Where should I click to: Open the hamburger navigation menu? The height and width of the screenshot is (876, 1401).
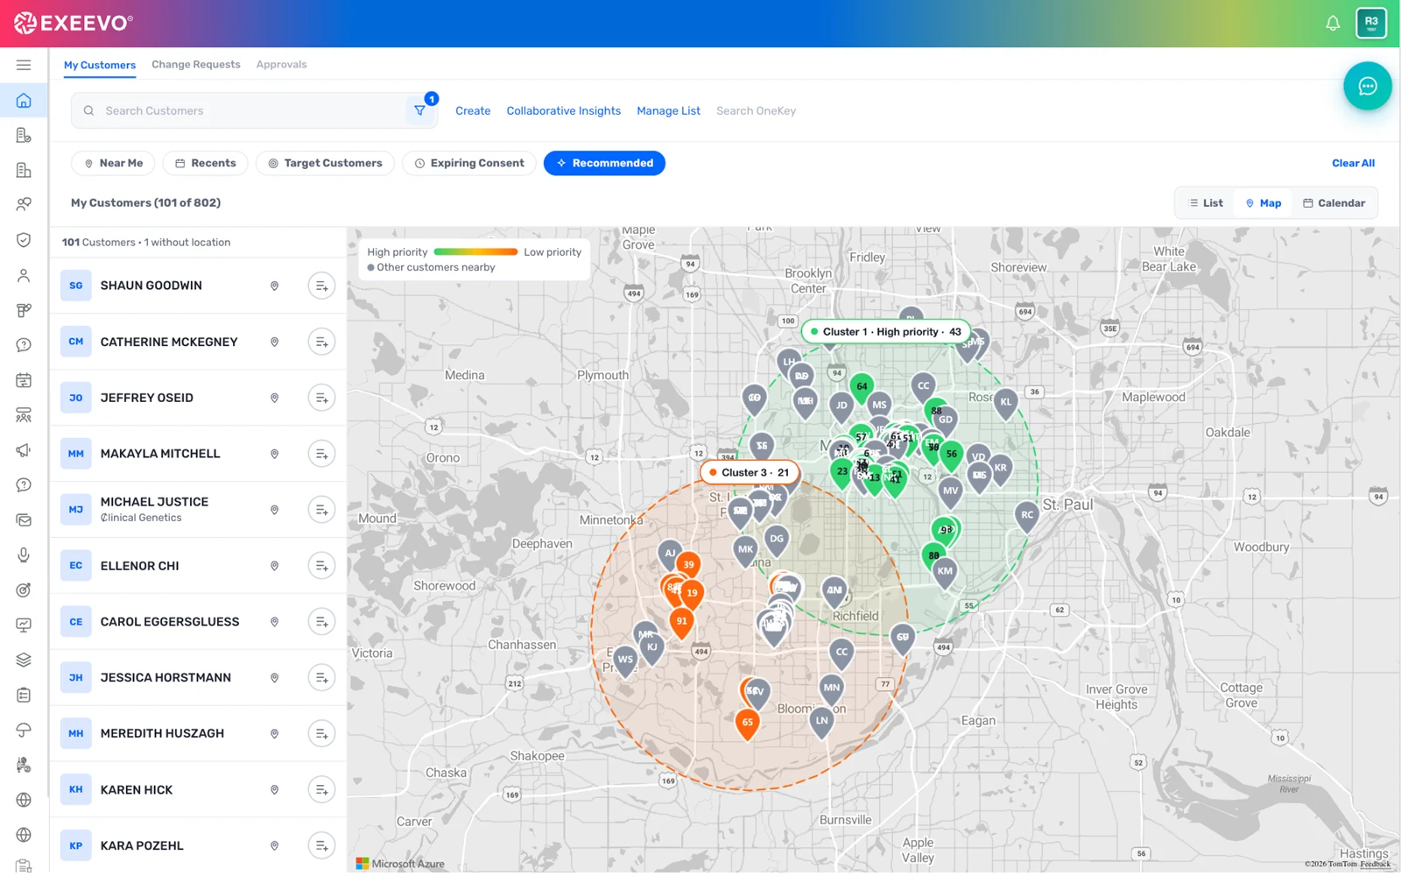coord(24,65)
